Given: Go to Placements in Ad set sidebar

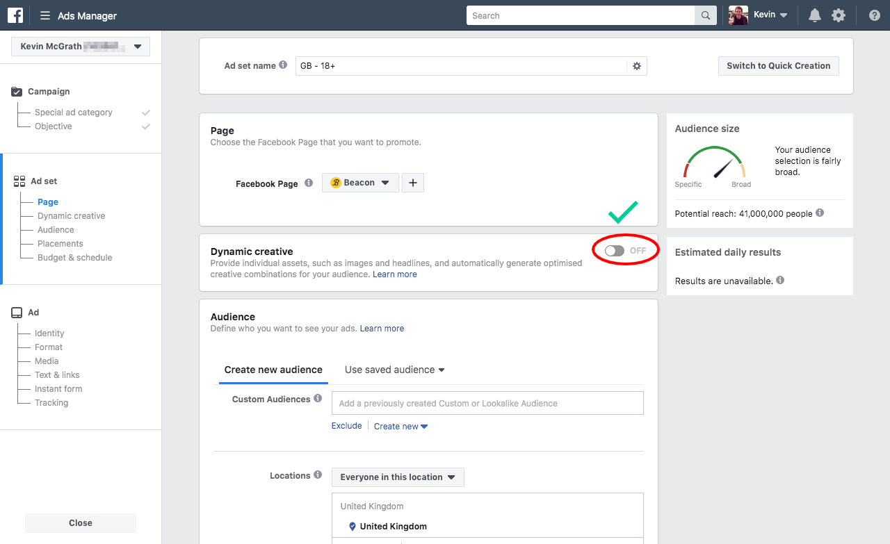Looking at the screenshot, I should tap(60, 244).
